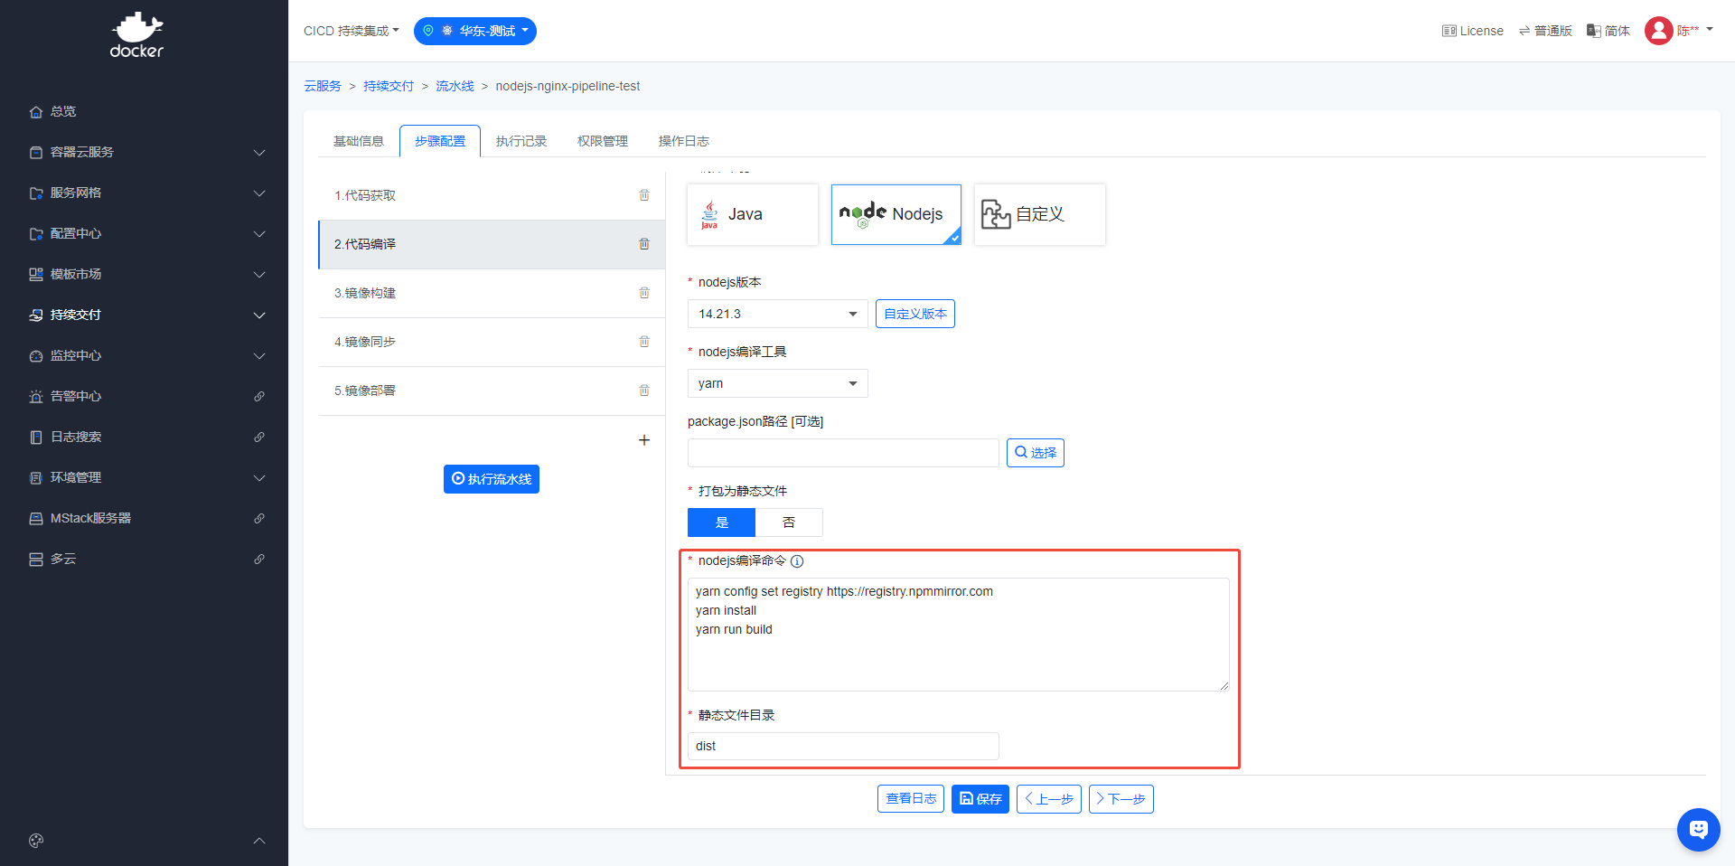This screenshot has height=866, width=1735.
Task: Open the nodejs版本 14.21.3 dropdown
Action: (x=777, y=314)
